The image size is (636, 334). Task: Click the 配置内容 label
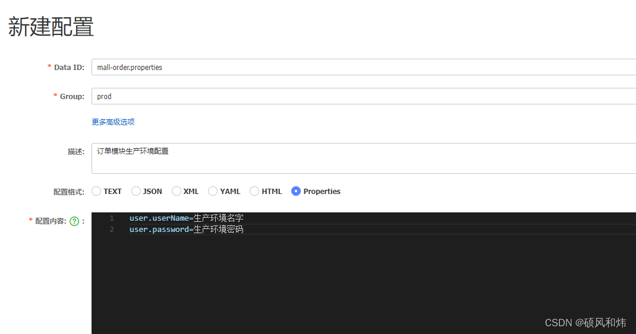click(51, 221)
